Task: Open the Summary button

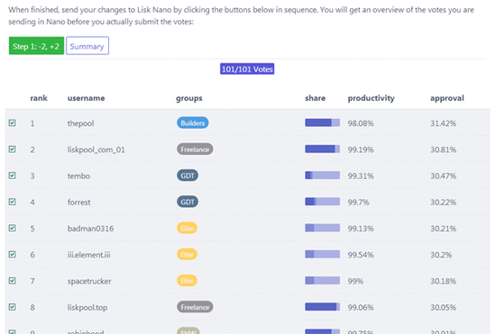Action: [x=87, y=46]
